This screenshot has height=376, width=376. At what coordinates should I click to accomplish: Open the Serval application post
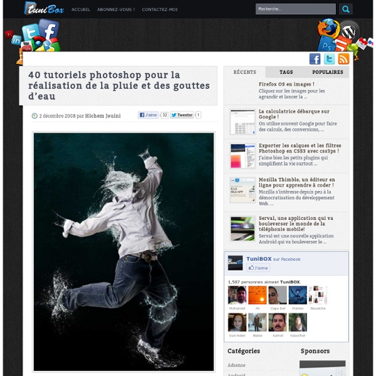296,224
